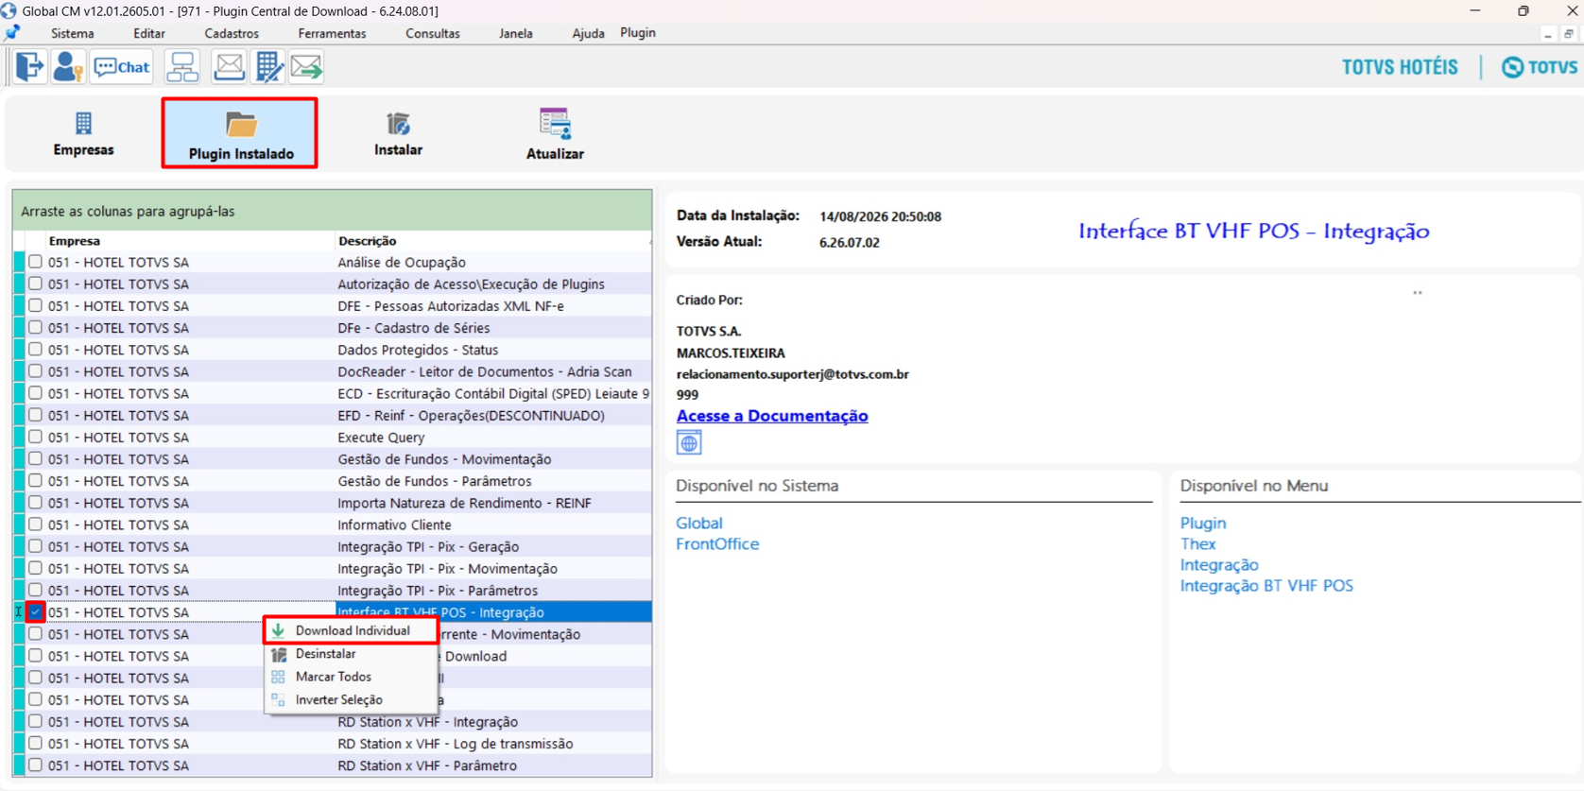
Task: Open the Instalar section
Action: coord(398,133)
